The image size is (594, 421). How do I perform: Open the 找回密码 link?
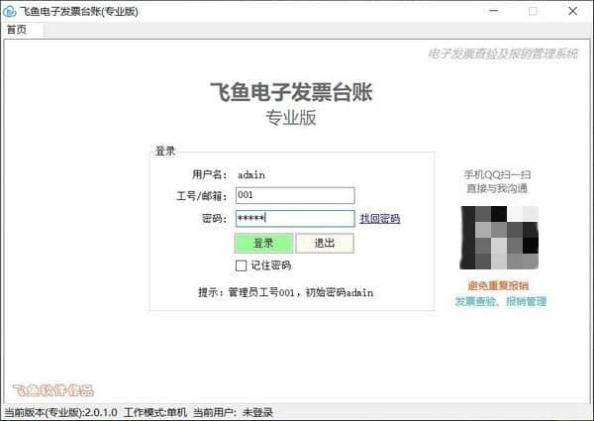pos(379,219)
